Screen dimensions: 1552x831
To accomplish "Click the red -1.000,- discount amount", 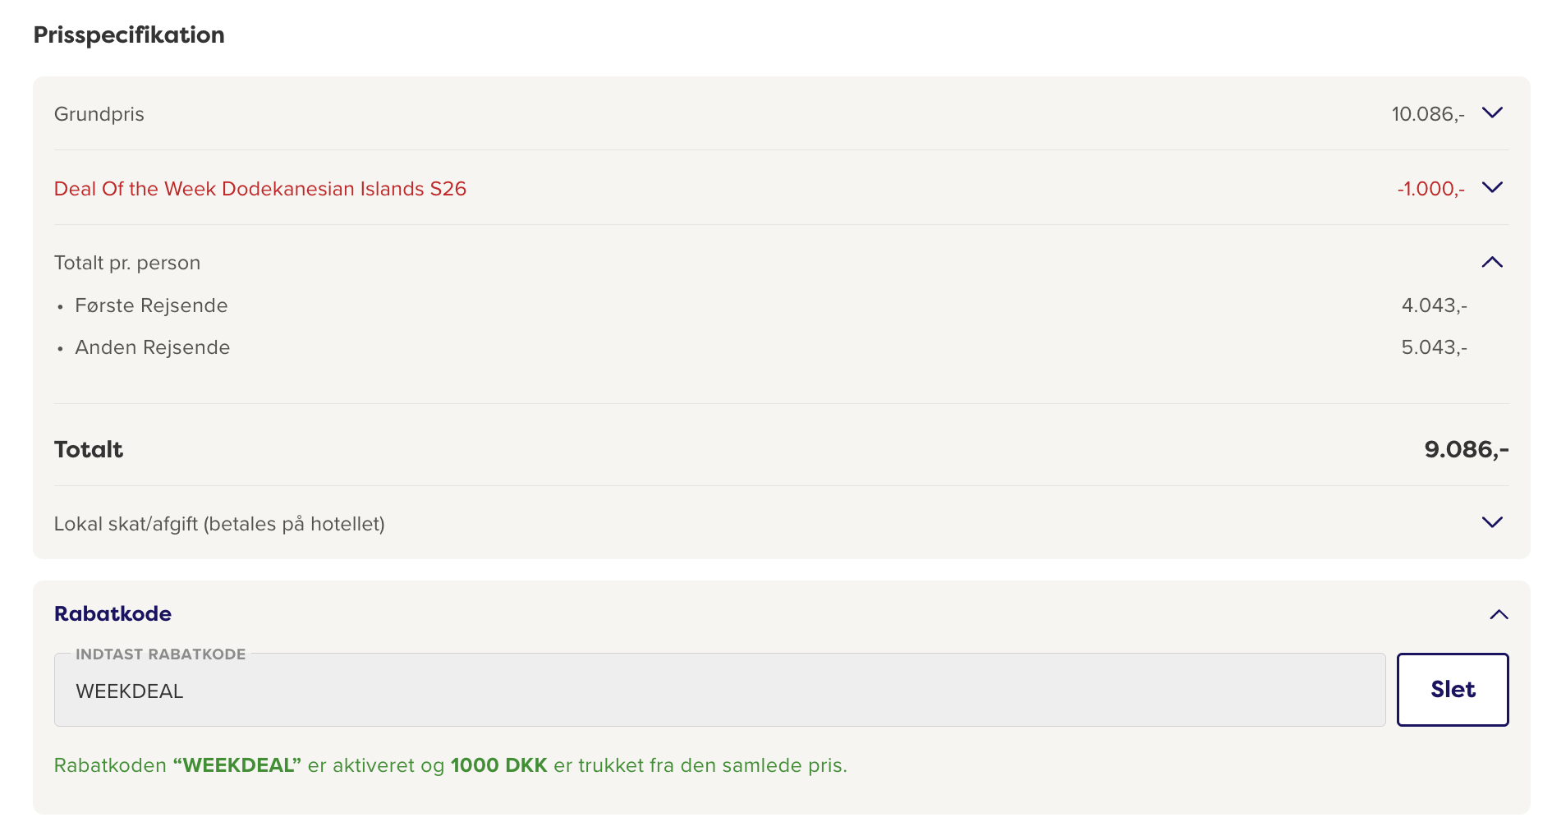I will tap(1430, 189).
